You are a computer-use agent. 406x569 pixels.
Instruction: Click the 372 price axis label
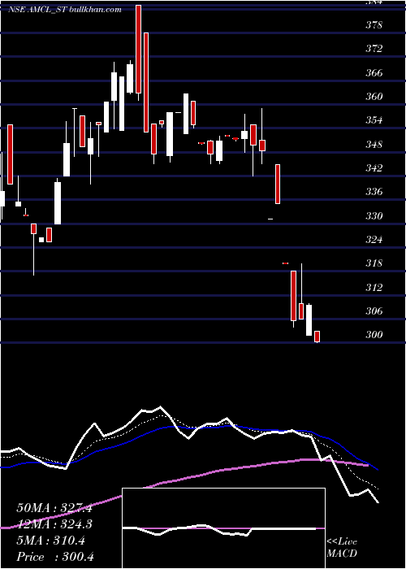[x=374, y=49]
